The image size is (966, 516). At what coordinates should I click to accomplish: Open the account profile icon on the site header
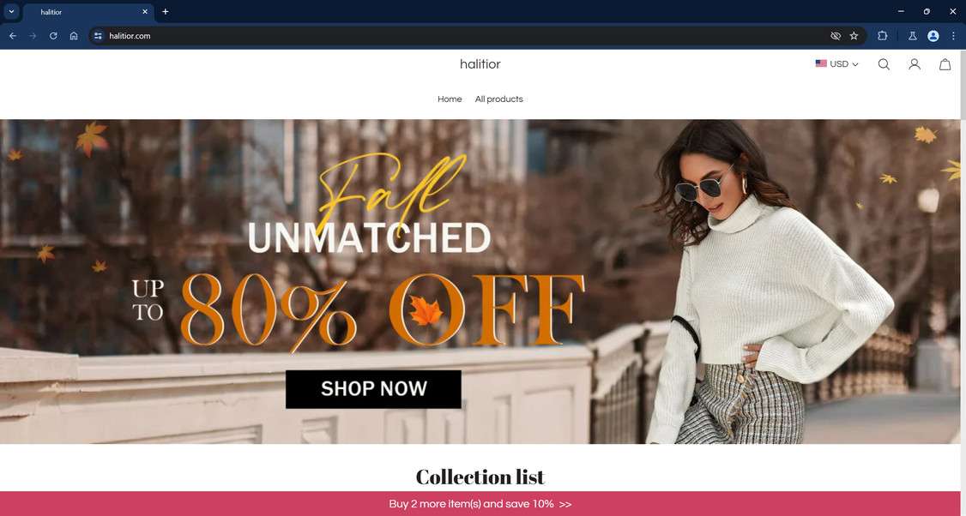coord(915,64)
